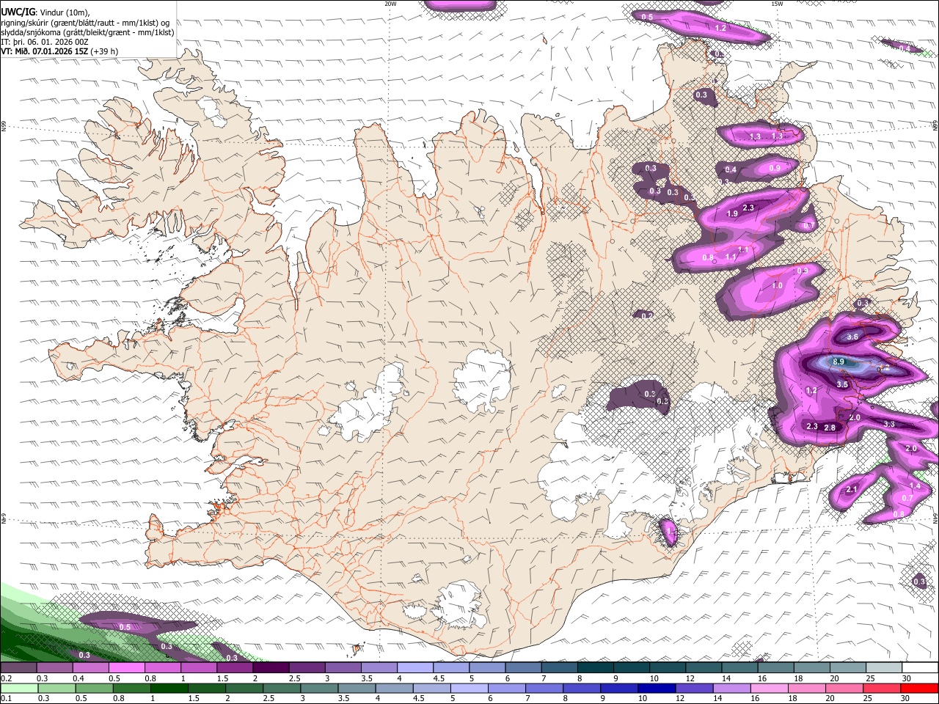Click the 15W longitude label
The width and height of the screenshot is (939, 704).
click(776, 4)
